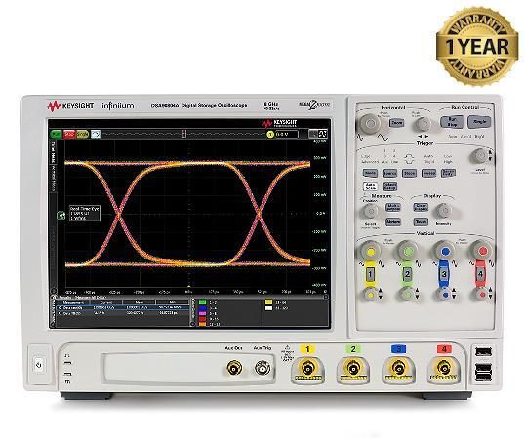Click the horizontal position knob
Screen dimensions: 525x439
point(423,124)
